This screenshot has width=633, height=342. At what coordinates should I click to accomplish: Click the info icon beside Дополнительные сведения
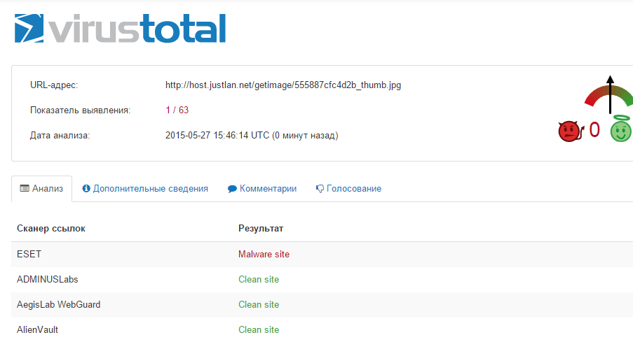click(86, 188)
